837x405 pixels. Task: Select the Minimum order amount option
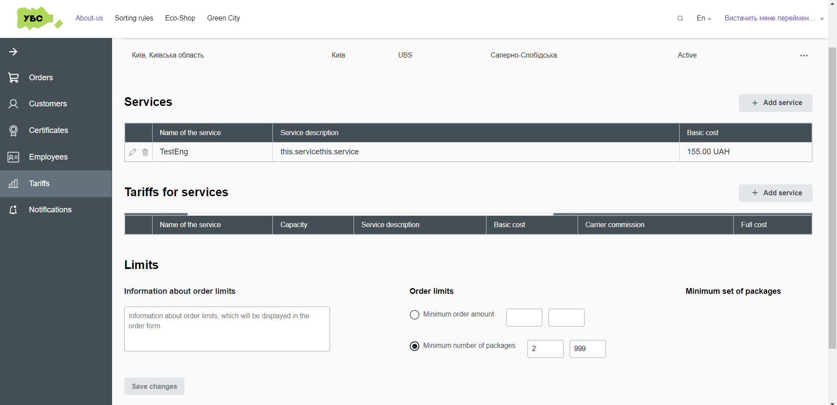point(414,314)
